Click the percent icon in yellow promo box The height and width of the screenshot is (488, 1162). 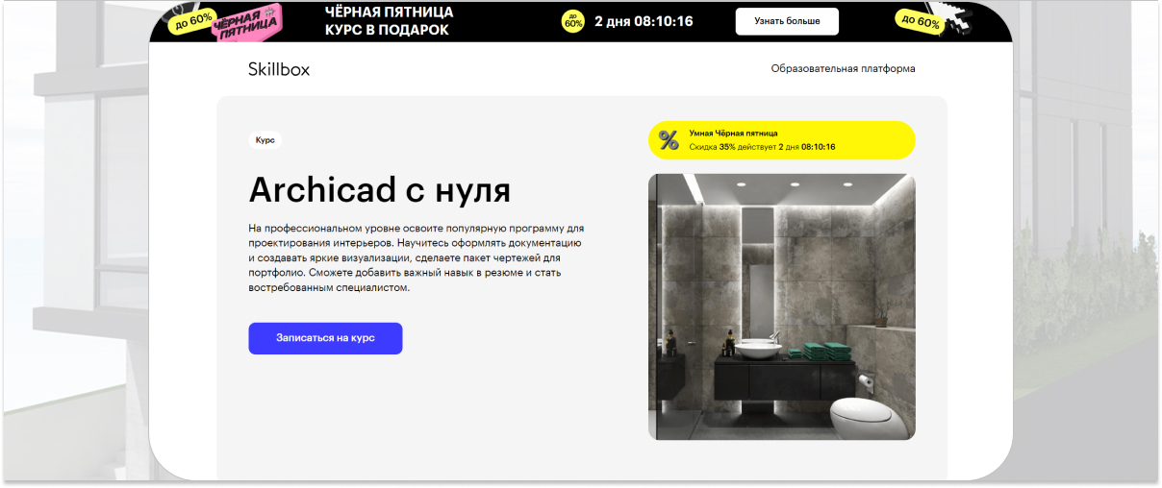[x=669, y=140]
